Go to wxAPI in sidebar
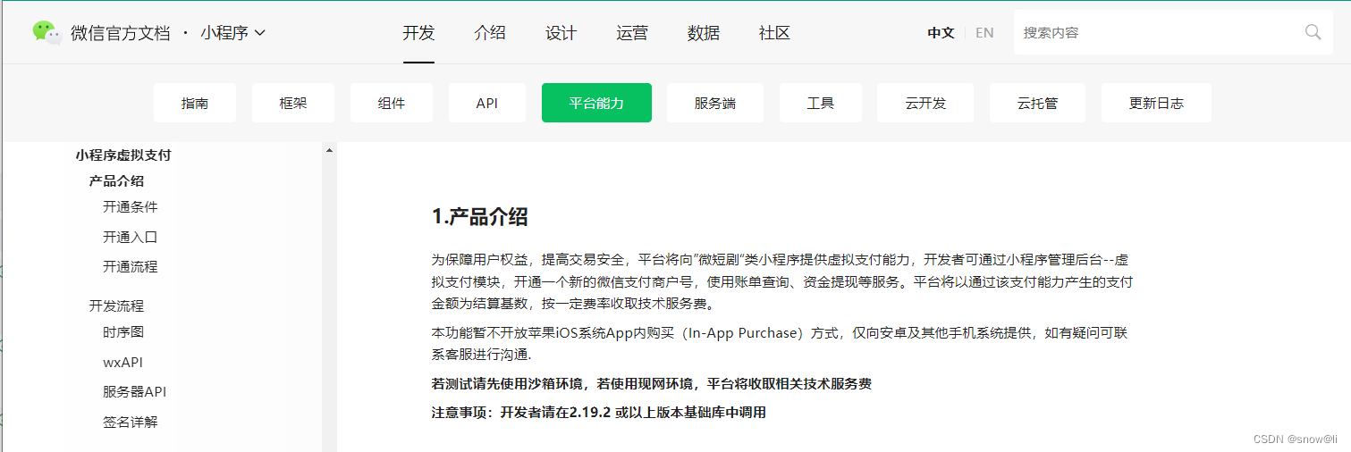The image size is (1351, 452). click(122, 362)
